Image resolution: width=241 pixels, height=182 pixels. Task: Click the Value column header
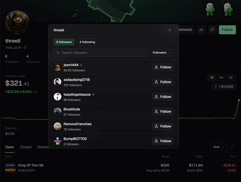199,156
